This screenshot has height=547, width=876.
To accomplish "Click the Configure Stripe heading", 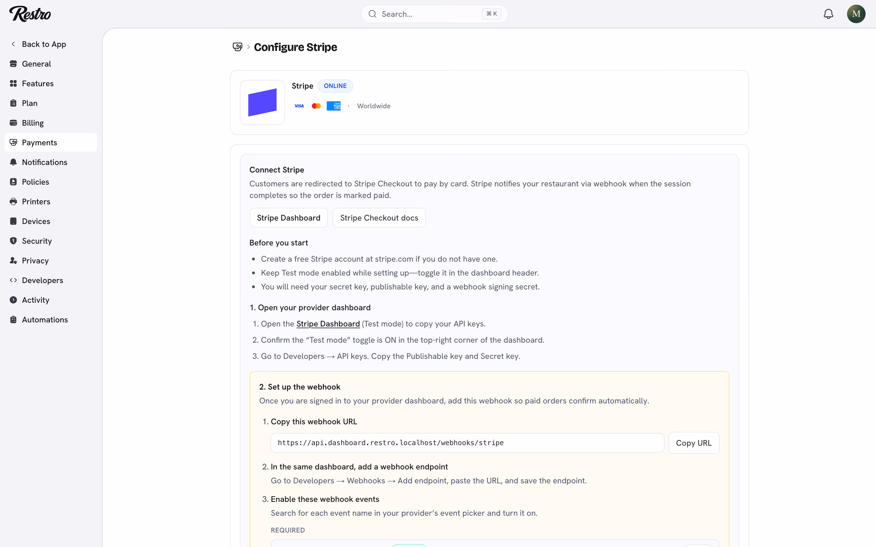I will 295,47.
